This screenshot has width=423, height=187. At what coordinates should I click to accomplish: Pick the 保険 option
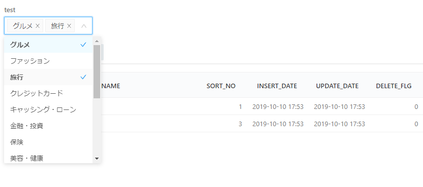point(49,142)
